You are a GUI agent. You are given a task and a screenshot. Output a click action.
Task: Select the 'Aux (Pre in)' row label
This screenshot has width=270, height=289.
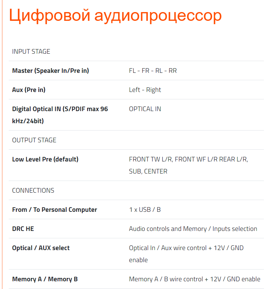coord(29,90)
